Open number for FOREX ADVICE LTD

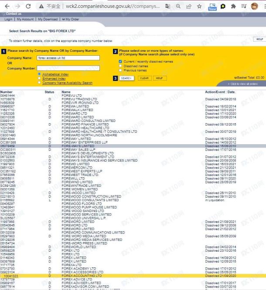tap(7, 280)
